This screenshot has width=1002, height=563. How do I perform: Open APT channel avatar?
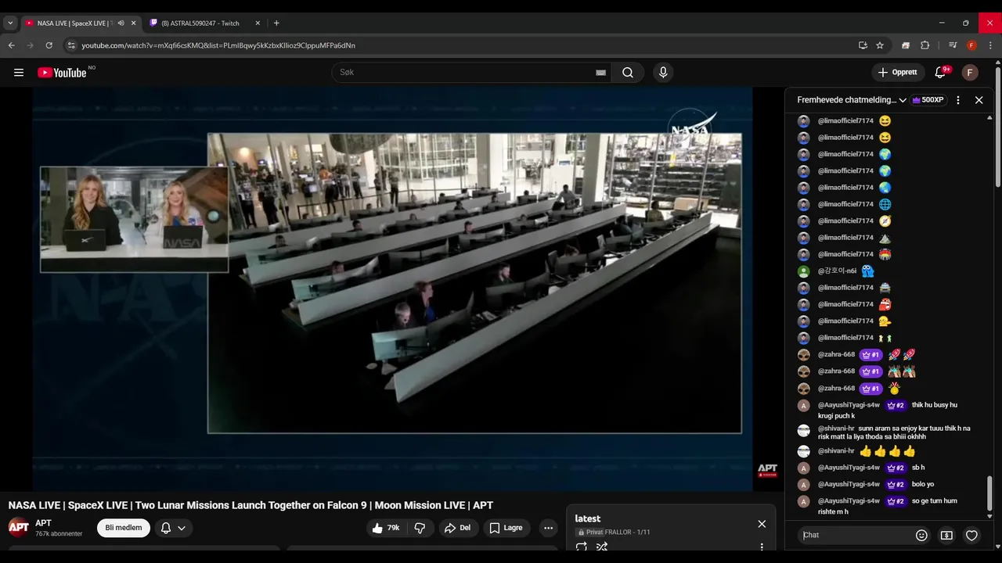pos(19,528)
